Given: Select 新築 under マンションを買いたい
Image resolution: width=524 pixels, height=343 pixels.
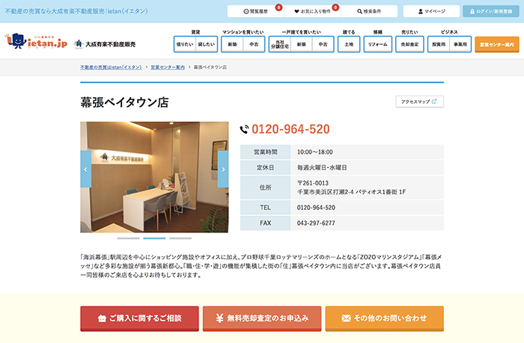Looking at the screenshot, I should pos(232,44).
